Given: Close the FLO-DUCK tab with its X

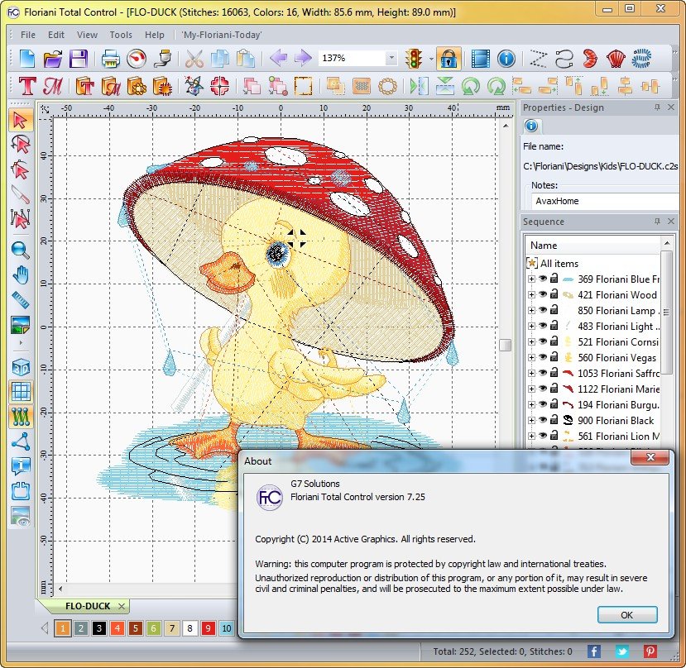Looking at the screenshot, I should pos(122,606).
